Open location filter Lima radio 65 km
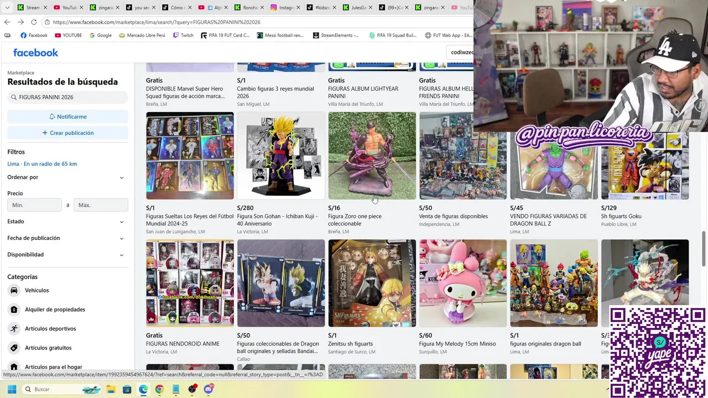Viewport: 708px width, 398px height. [x=42, y=164]
